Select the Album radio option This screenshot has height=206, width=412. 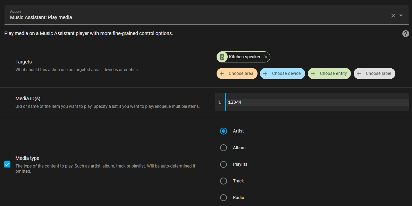(224, 148)
